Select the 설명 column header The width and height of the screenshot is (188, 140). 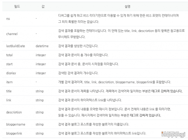[128, 7]
